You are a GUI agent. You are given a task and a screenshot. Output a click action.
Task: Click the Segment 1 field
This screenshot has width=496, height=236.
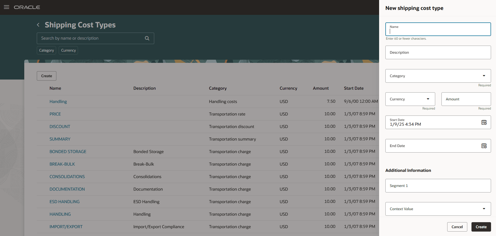click(438, 185)
